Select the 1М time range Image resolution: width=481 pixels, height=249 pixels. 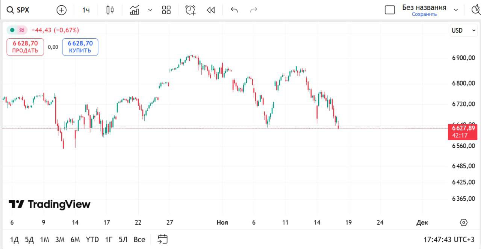(44, 239)
